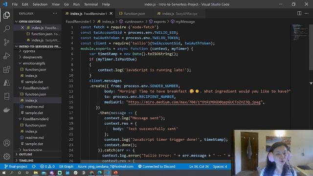The width and height of the screenshot is (313, 176).
Task: Open Explorer views ellipsis menu
Action: pyautogui.click(x=55, y=13)
